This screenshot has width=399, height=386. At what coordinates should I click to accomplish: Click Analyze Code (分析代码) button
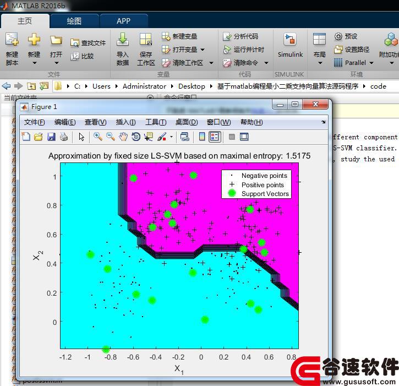pos(241,36)
